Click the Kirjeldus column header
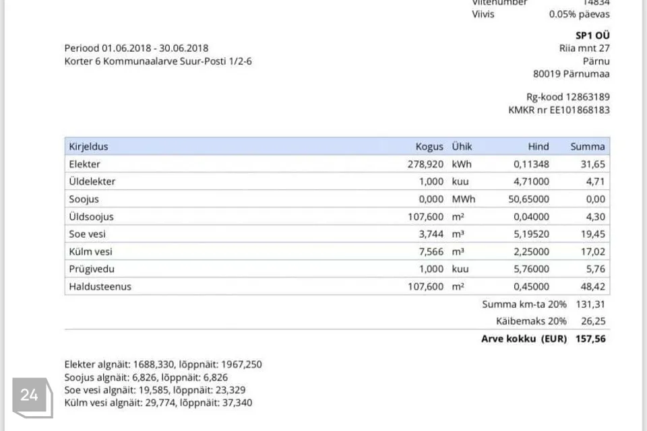The height and width of the screenshot is (431, 647). [88, 146]
